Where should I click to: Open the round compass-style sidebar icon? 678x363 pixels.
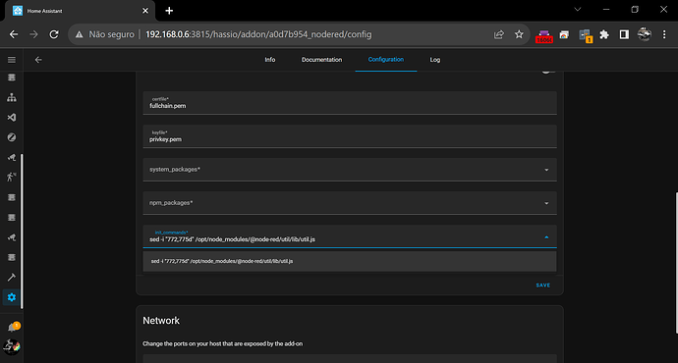pos(12,137)
